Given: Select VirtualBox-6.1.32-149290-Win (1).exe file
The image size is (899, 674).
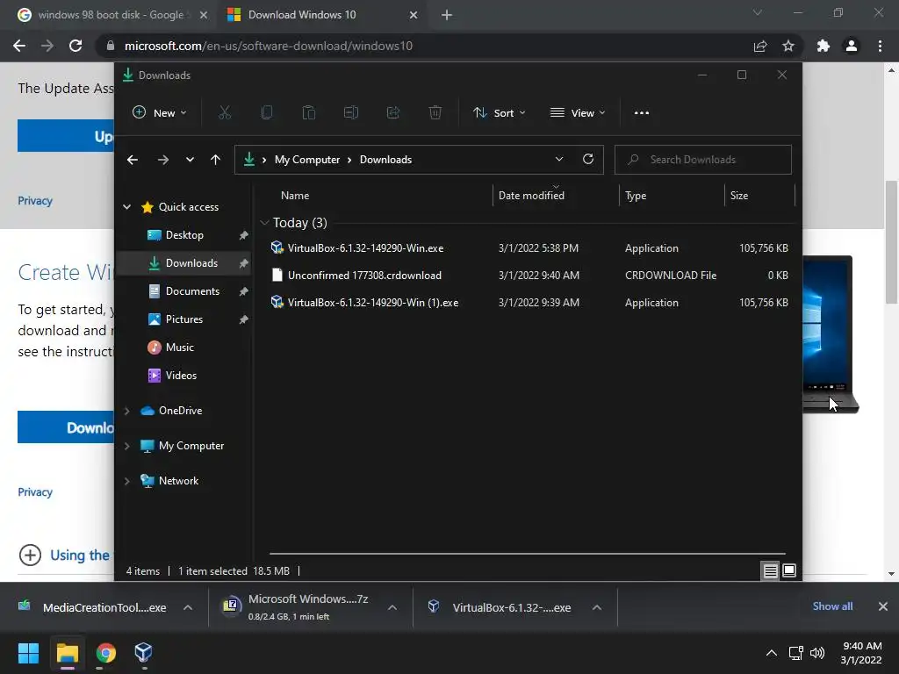Looking at the screenshot, I should (x=530, y=303).
